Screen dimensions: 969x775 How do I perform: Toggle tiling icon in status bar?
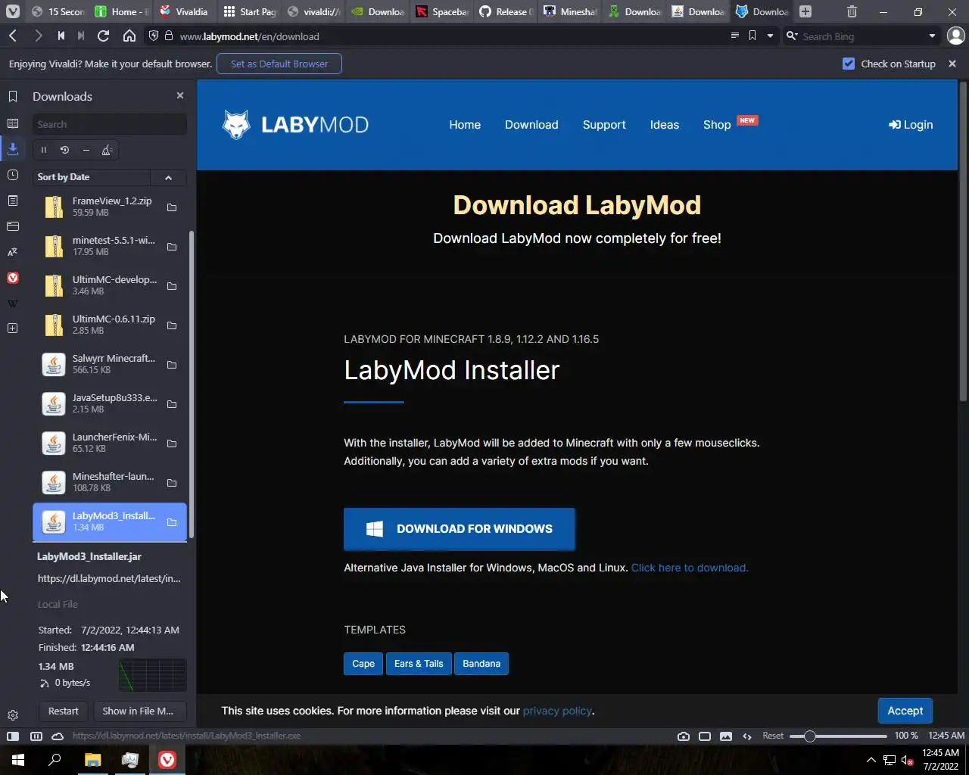tap(705, 736)
